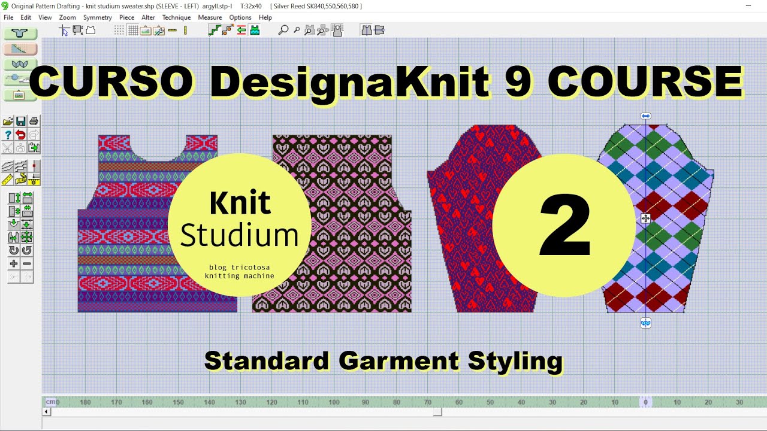This screenshot has width=767, height=431.
Task: Click the green stepped-outline icon
Action: coord(215,30)
